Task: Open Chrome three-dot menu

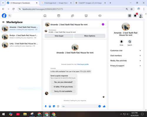Action: click(144, 9)
